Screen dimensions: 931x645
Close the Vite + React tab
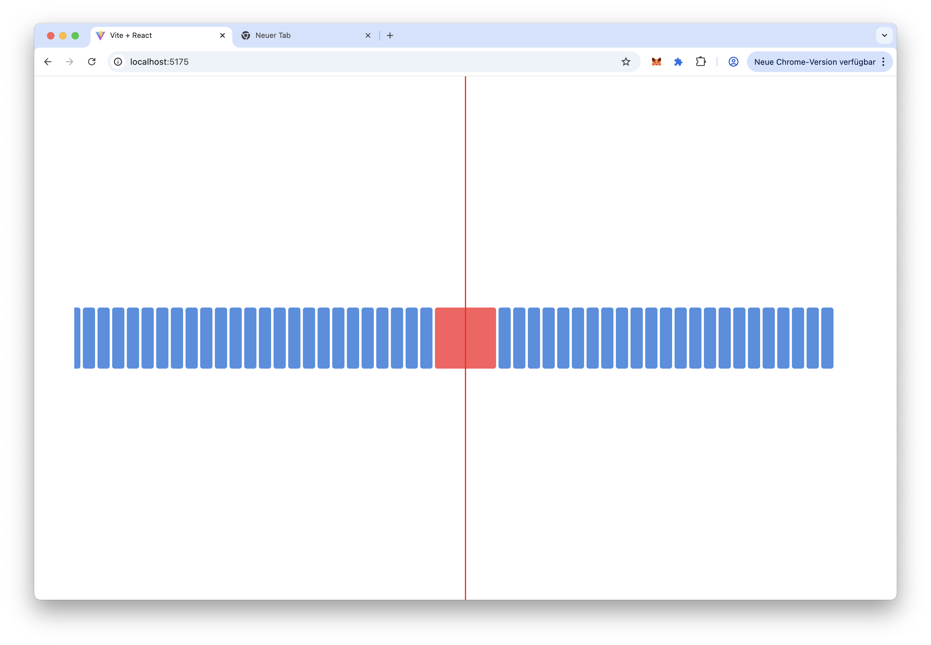pyautogui.click(x=223, y=35)
